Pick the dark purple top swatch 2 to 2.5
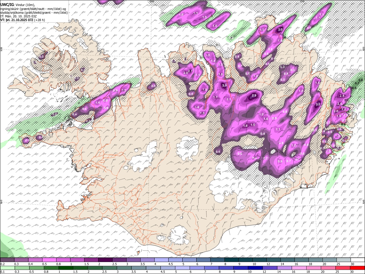The height and width of the screenshot is (274, 365). click(105, 260)
